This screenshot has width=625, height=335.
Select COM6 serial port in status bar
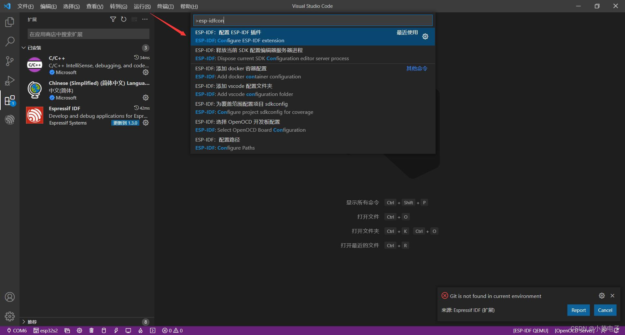[17, 330]
